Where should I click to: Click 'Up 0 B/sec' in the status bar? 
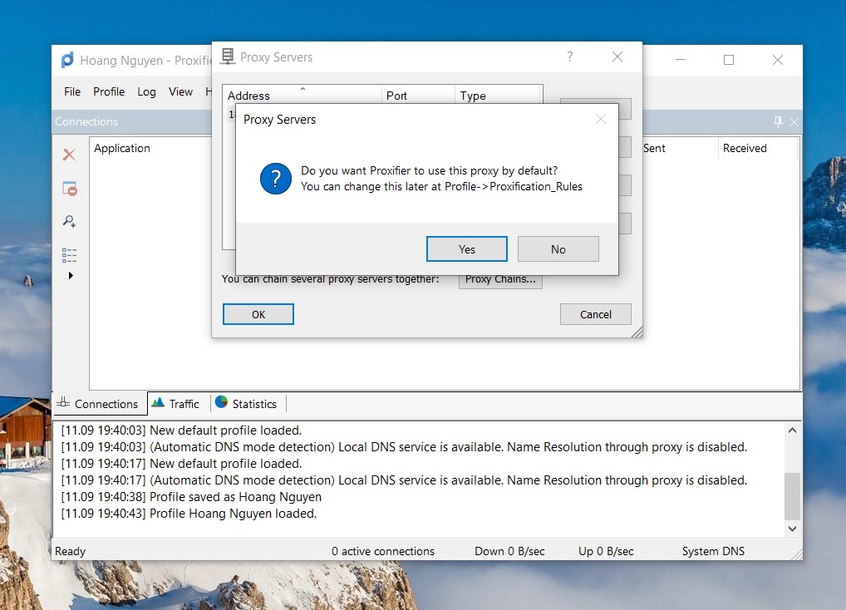click(x=606, y=551)
